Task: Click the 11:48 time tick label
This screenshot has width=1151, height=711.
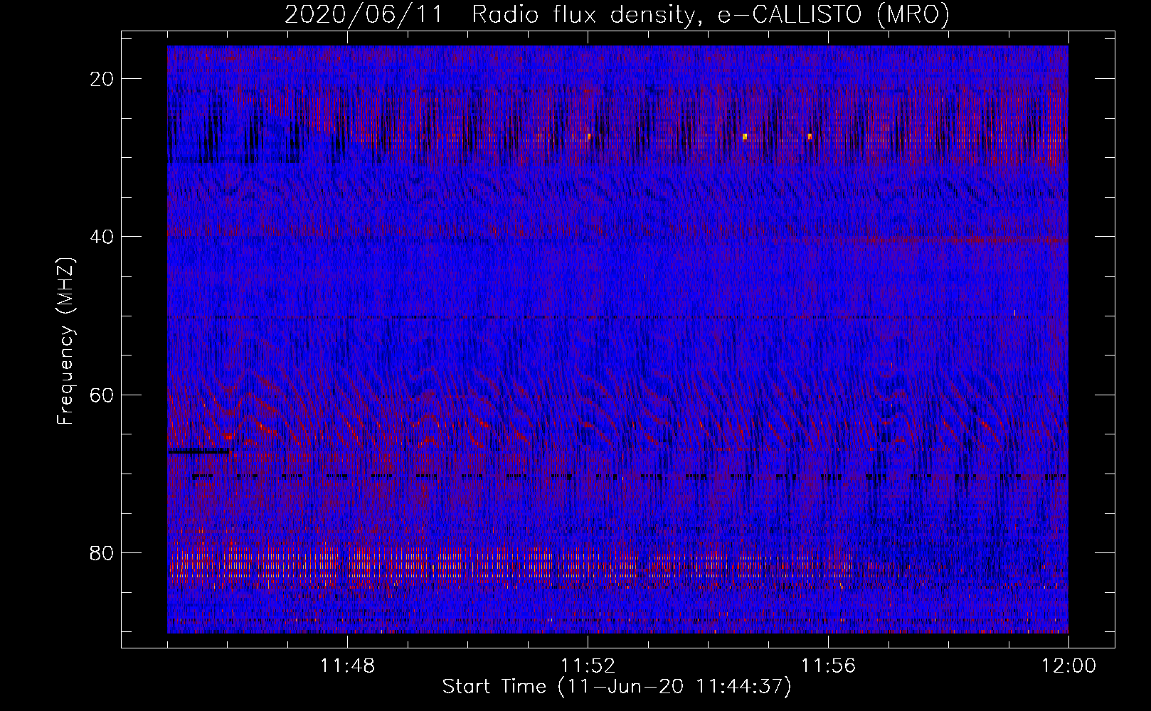Action: 347,666
